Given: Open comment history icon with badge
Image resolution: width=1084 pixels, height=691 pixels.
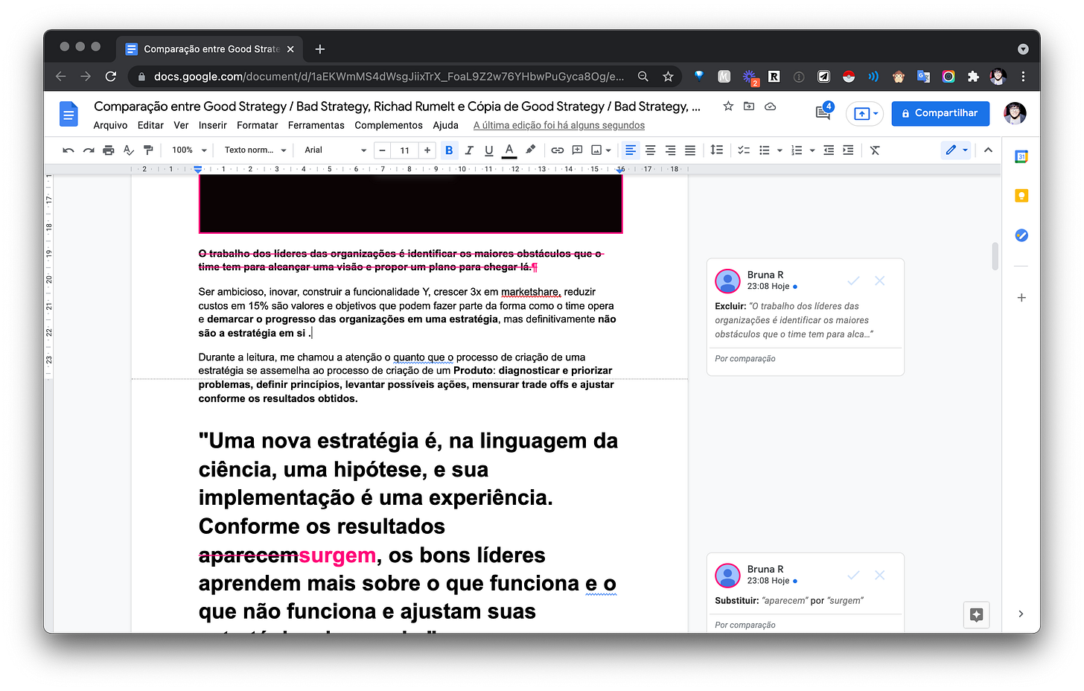Looking at the screenshot, I should point(823,112).
